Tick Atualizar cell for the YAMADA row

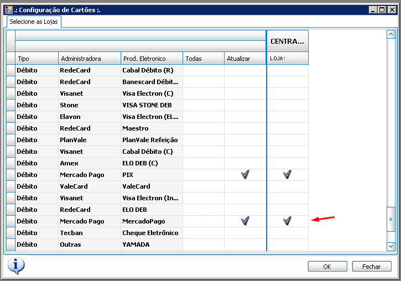[245, 244]
